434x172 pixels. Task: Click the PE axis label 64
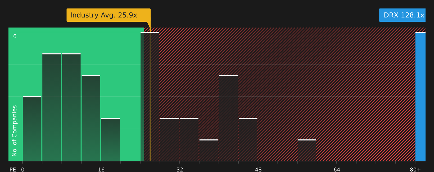pyautogui.click(x=337, y=170)
